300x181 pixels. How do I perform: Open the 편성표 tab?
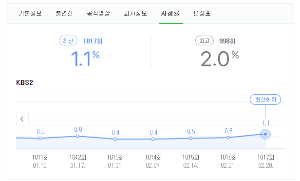click(202, 14)
